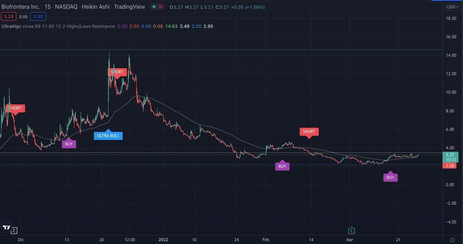The height and width of the screenshot is (244, 463).
Task: Select the UltraAlgo indicator legend
Action: tap(58, 26)
